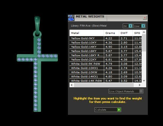The image size is (163, 126).
Task: Click the 3.15 DWT cell
Action: tap(126, 47)
